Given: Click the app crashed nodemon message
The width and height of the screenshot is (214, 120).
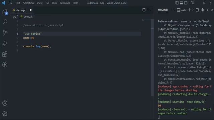Looking at the screenshot, I should coord(185,88).
